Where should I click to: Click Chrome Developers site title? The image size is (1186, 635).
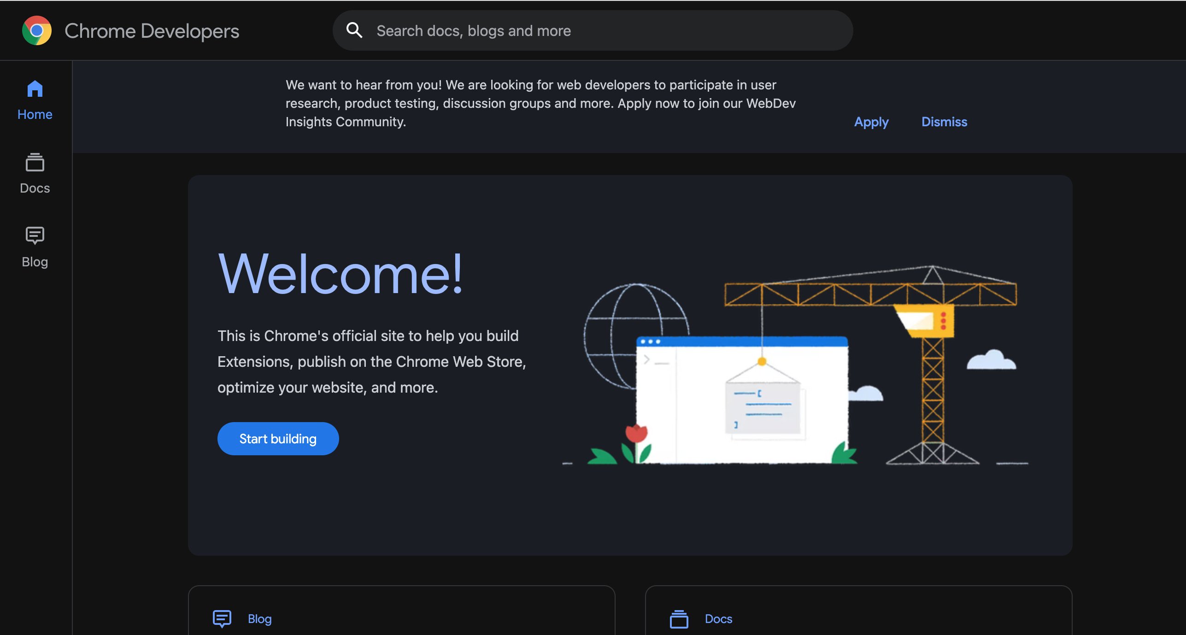(152, 30)
